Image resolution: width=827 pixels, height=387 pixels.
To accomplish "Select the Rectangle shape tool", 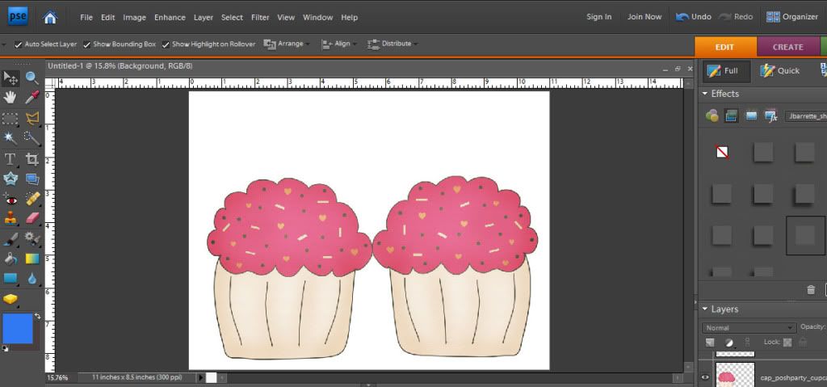I will click(10, 278).
